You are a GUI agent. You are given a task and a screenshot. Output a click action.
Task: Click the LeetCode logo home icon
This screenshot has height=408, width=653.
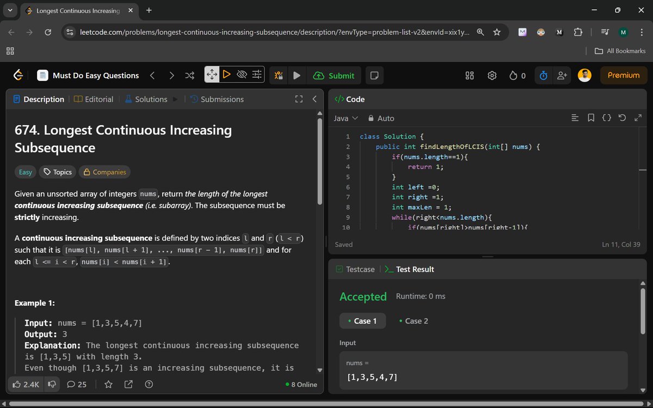[18, 75]
